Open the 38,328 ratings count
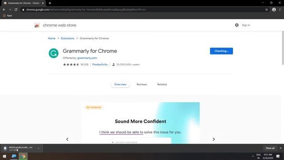The height and width of the screenshot is (160, 284). (x=84, y=64)
